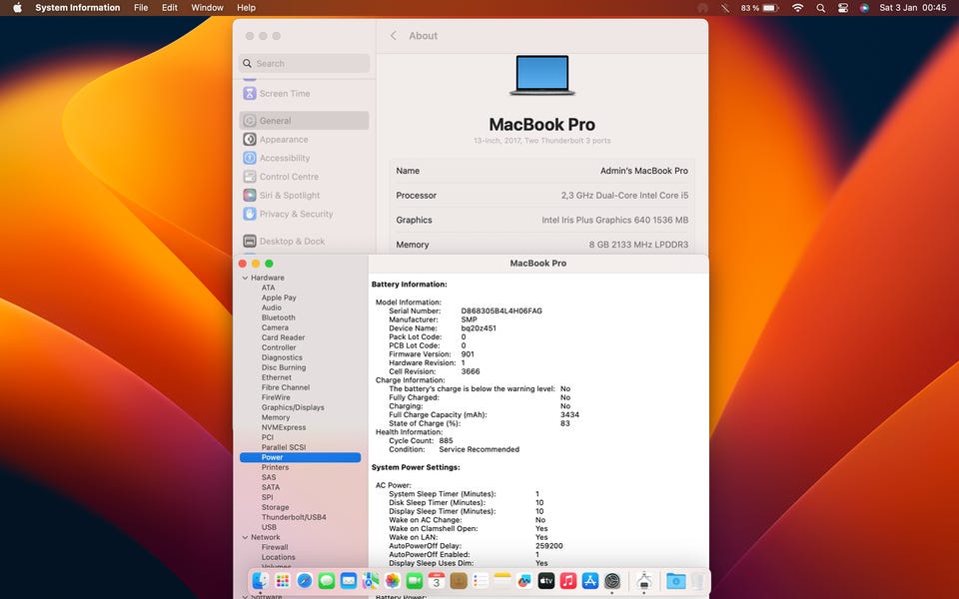Open Control Centre in the menu bar

842,8
